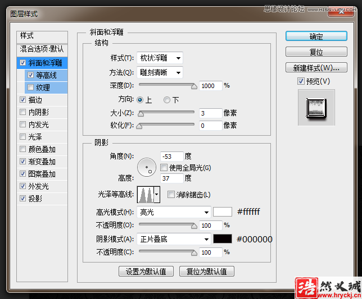Click the 确定 button
This screenshot has width=362, height=299.
316,36
